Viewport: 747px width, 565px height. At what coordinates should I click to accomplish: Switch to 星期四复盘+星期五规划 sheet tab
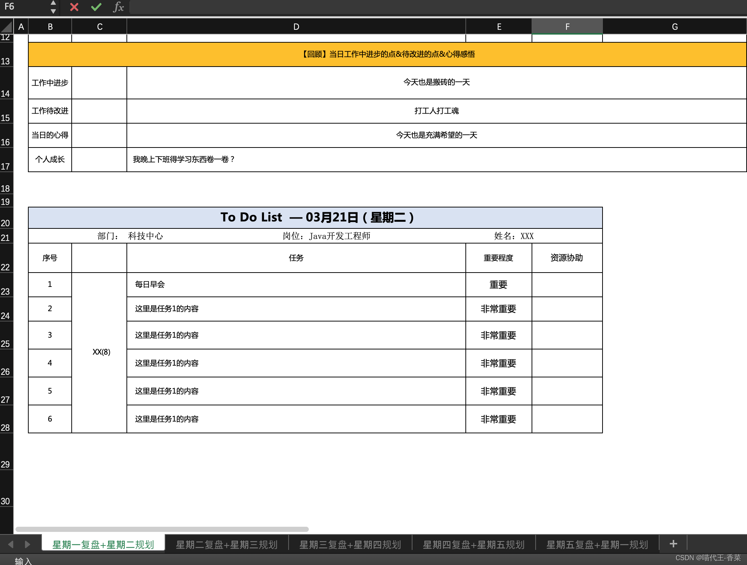474,544
